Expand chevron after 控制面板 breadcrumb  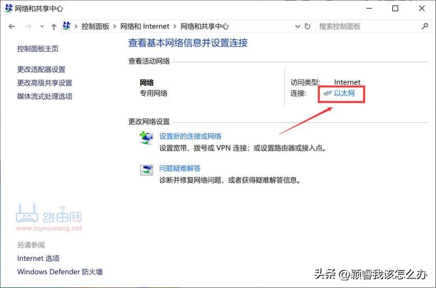coord(114,26)
